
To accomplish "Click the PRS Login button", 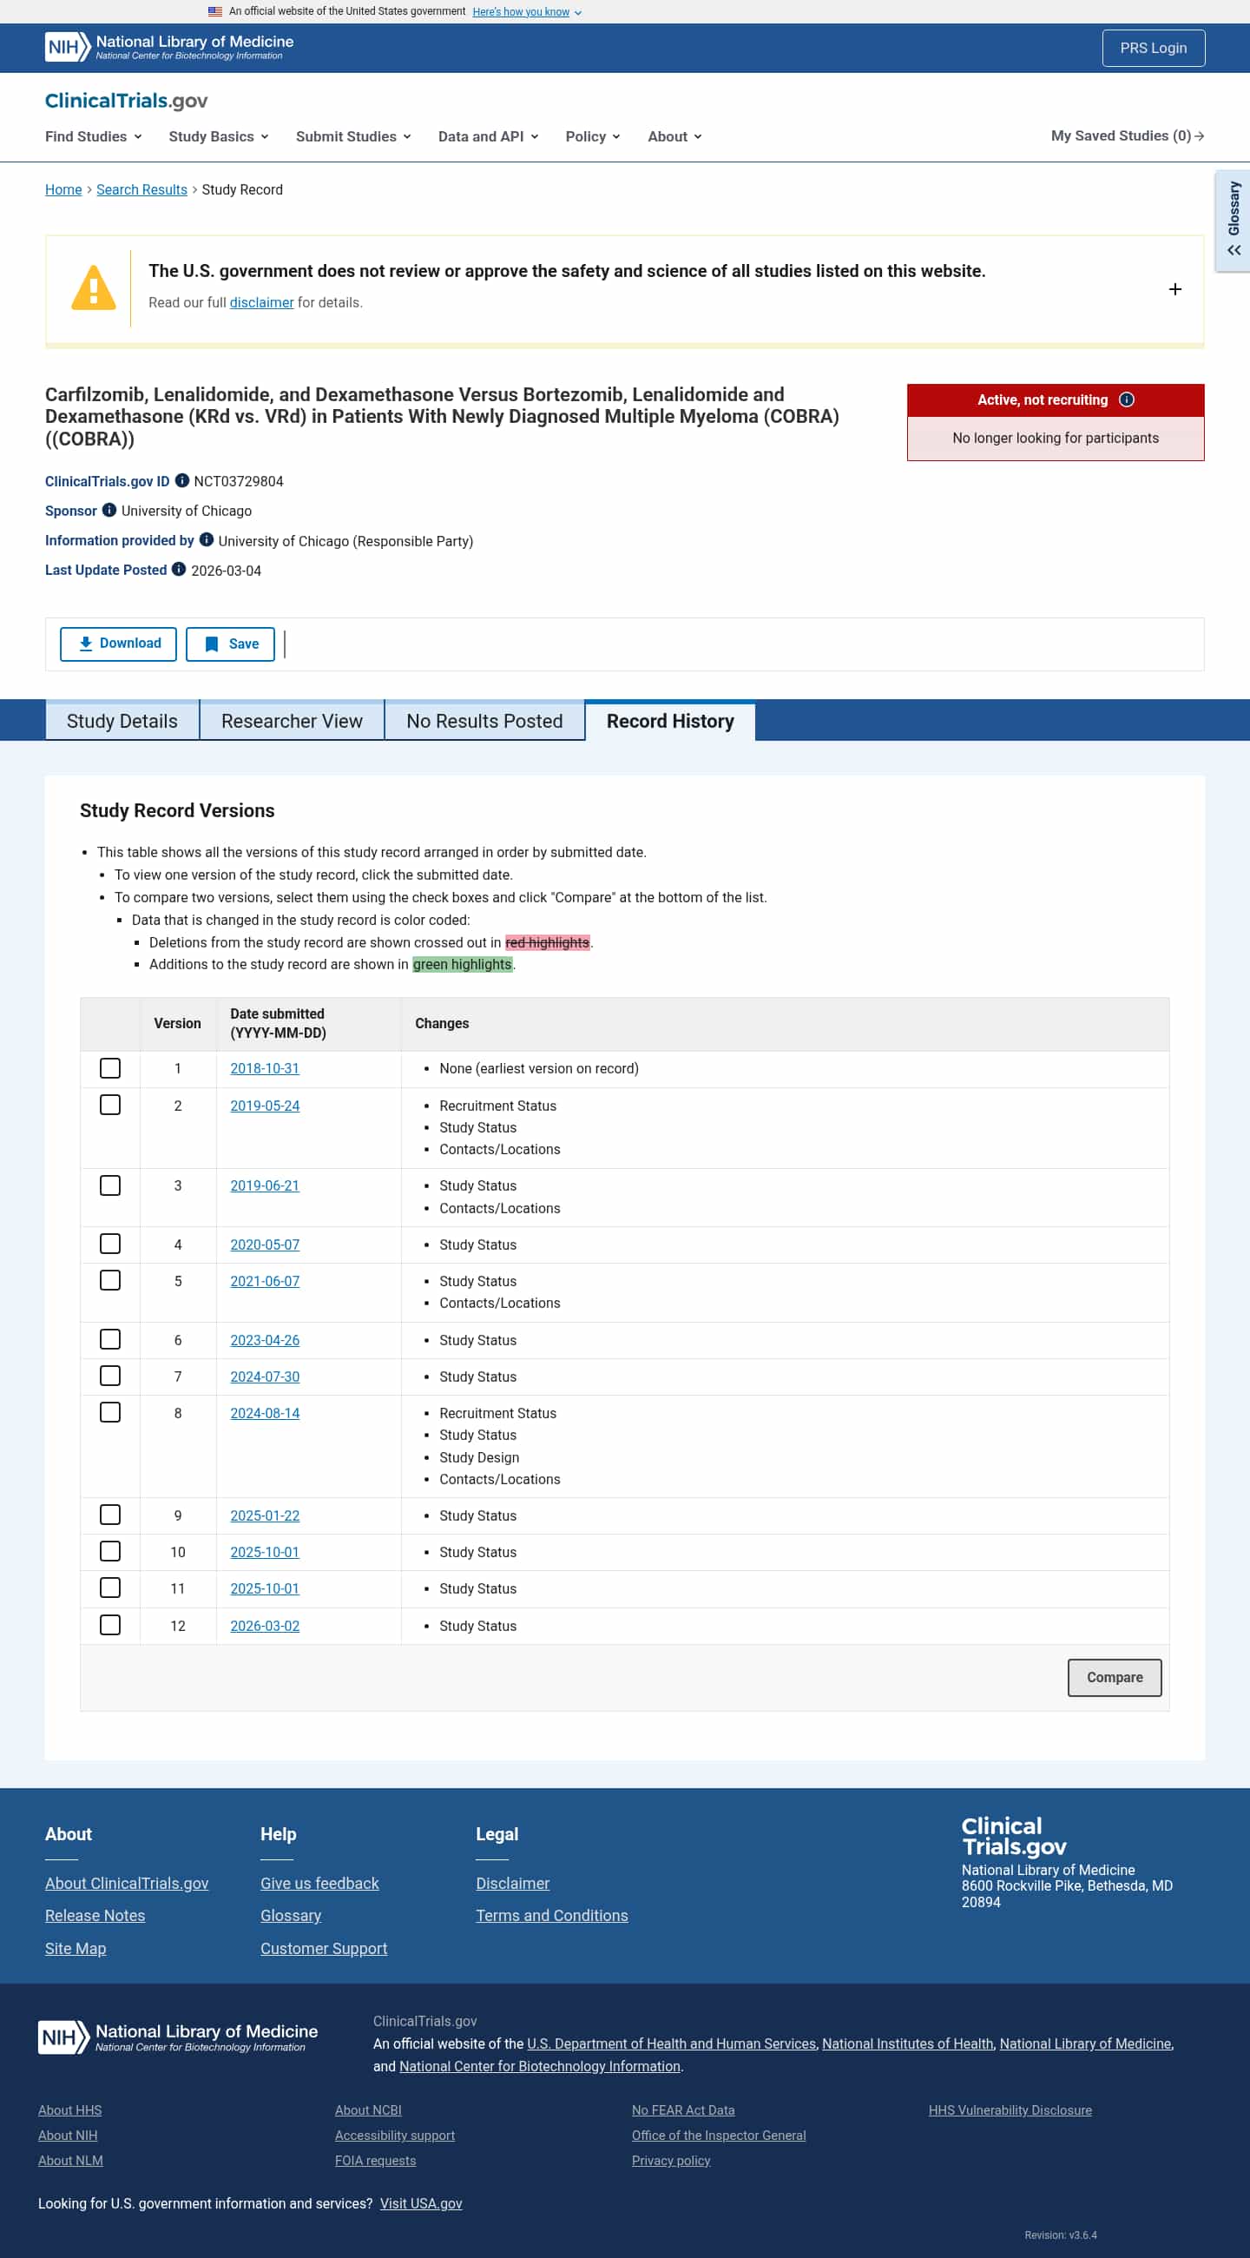I will click(x=1153, y=49).
